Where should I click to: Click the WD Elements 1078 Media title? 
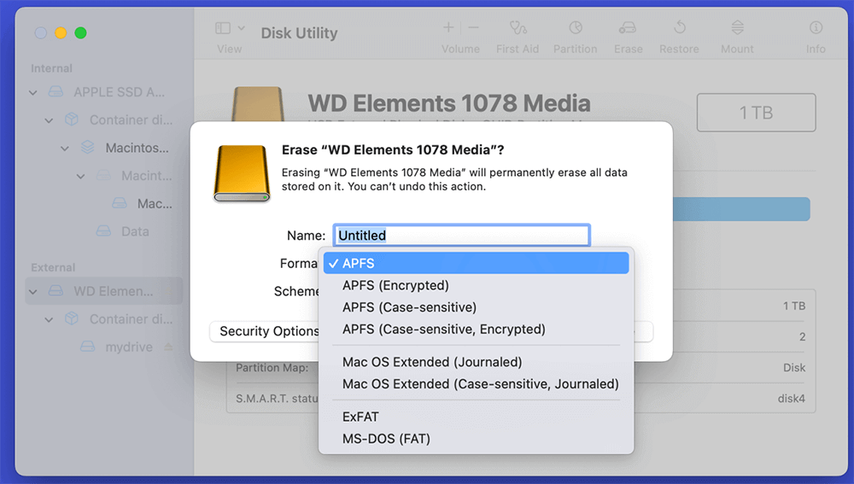(x=449, y=103)
